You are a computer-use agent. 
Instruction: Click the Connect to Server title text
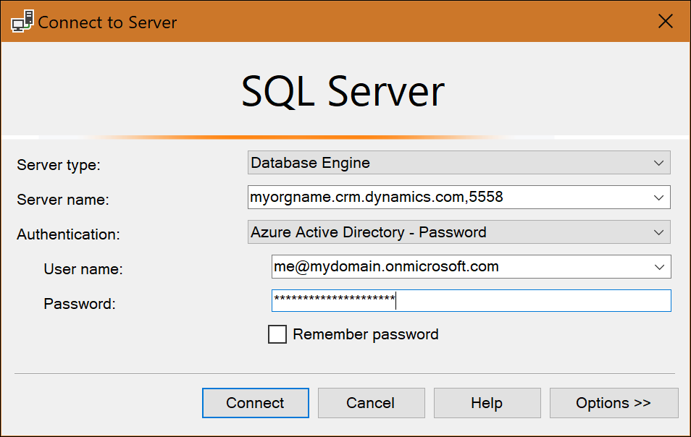(107, 22)
